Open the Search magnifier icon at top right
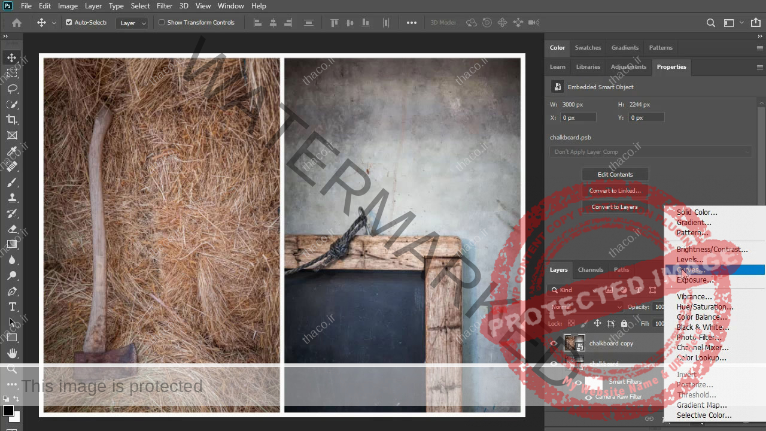This screenshot has width=766, height=431. [710, 23]
